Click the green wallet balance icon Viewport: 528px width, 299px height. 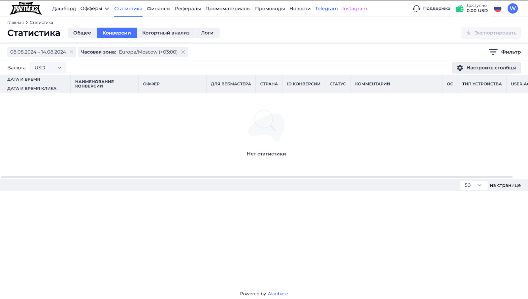pyautogui.click(x=460, y=9)
